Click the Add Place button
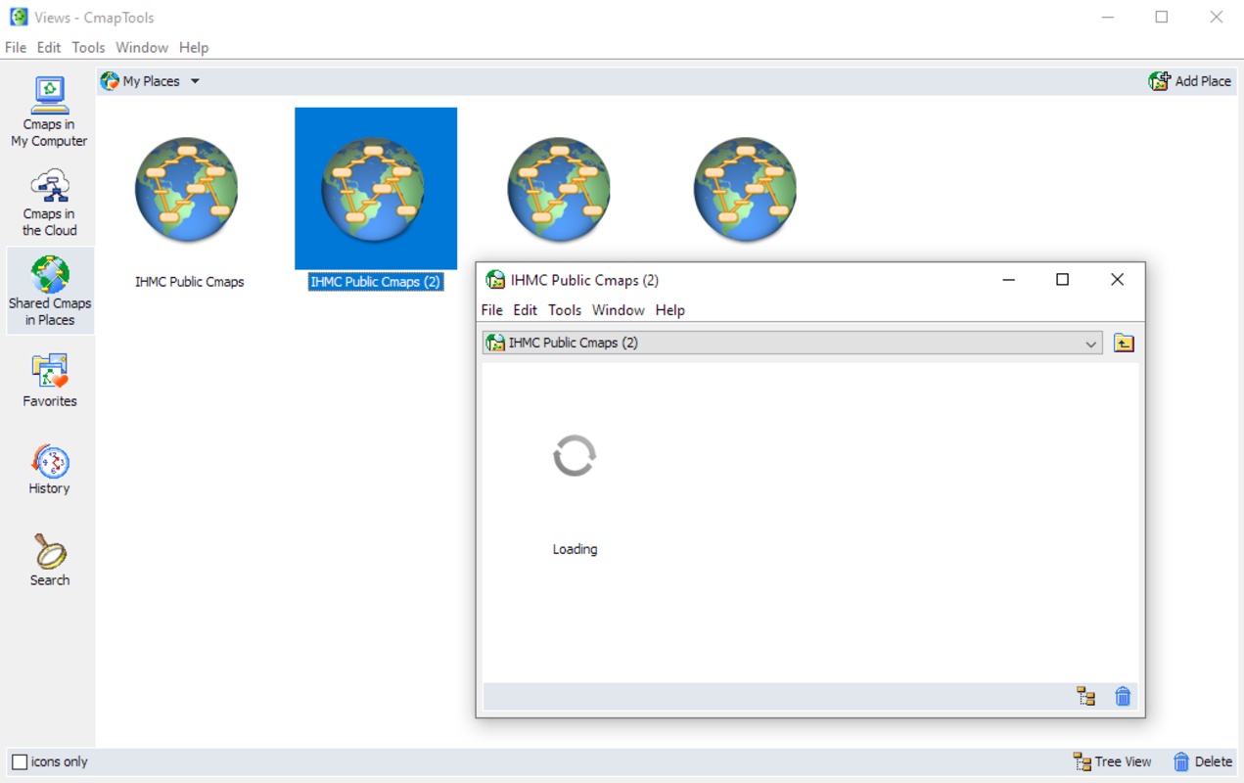This screenshot has width=1244, height=783. [1190, 81]
